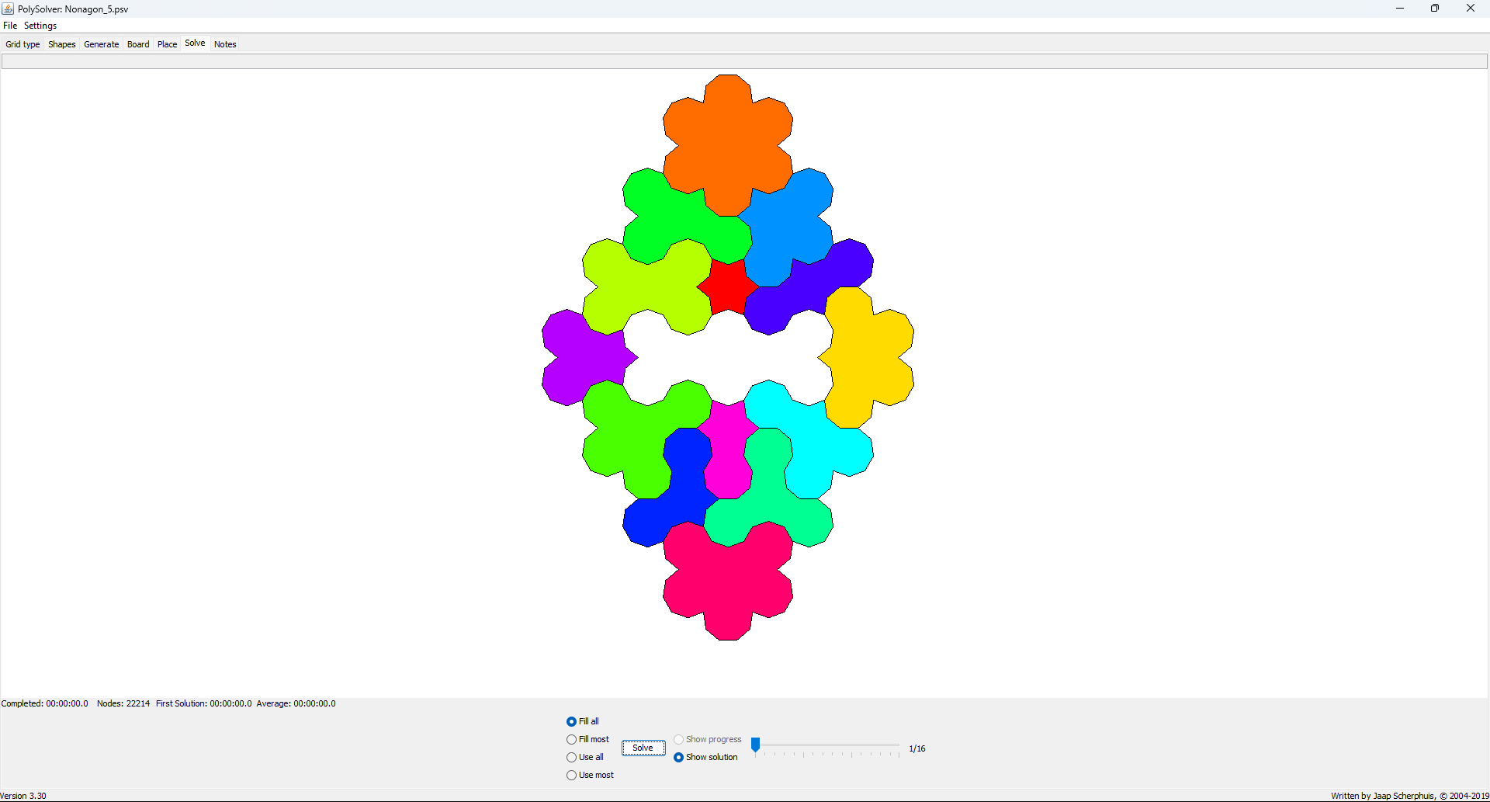Click the yellow-green piece at left middle
Screen dimensions: 1490x802
[646, 289]
